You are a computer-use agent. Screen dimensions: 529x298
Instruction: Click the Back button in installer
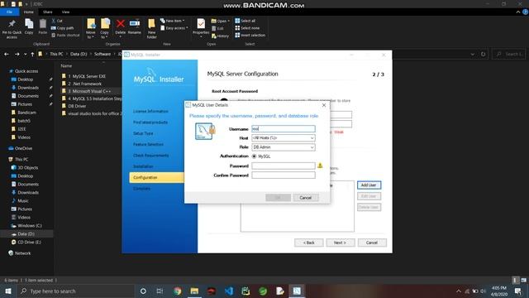(x=308, y=243)
